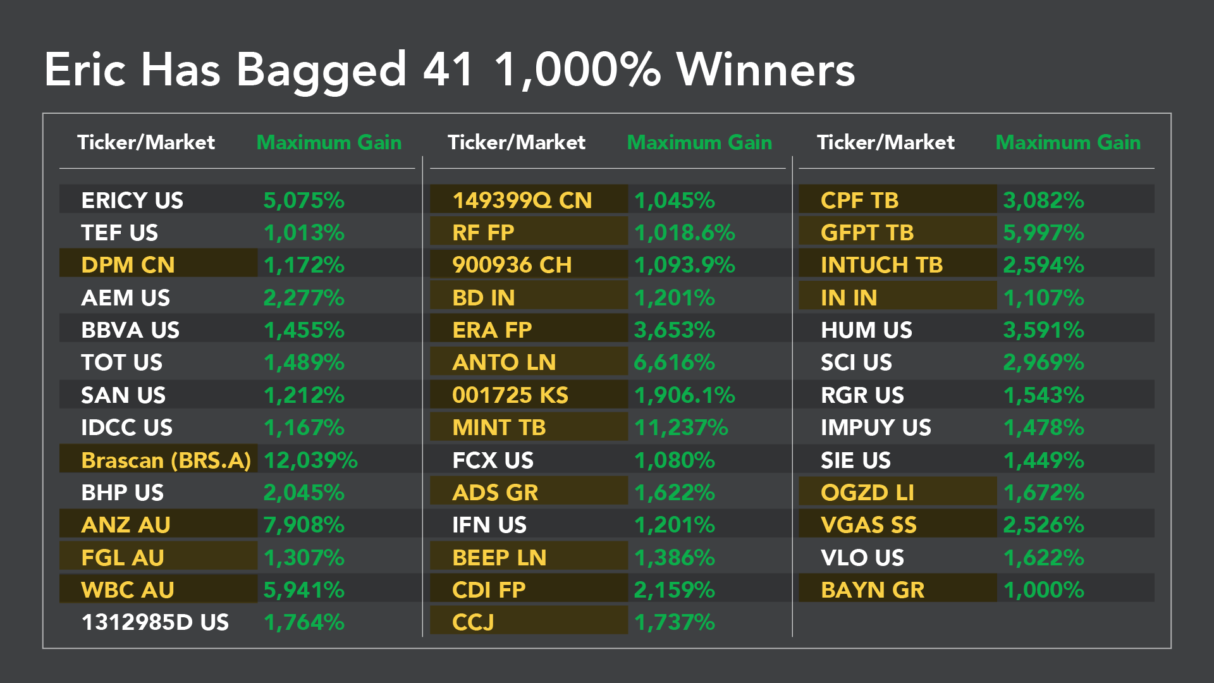The image size is (1214, 683).
Task: Select the WBC AU ticker cell
Action: 127,590
